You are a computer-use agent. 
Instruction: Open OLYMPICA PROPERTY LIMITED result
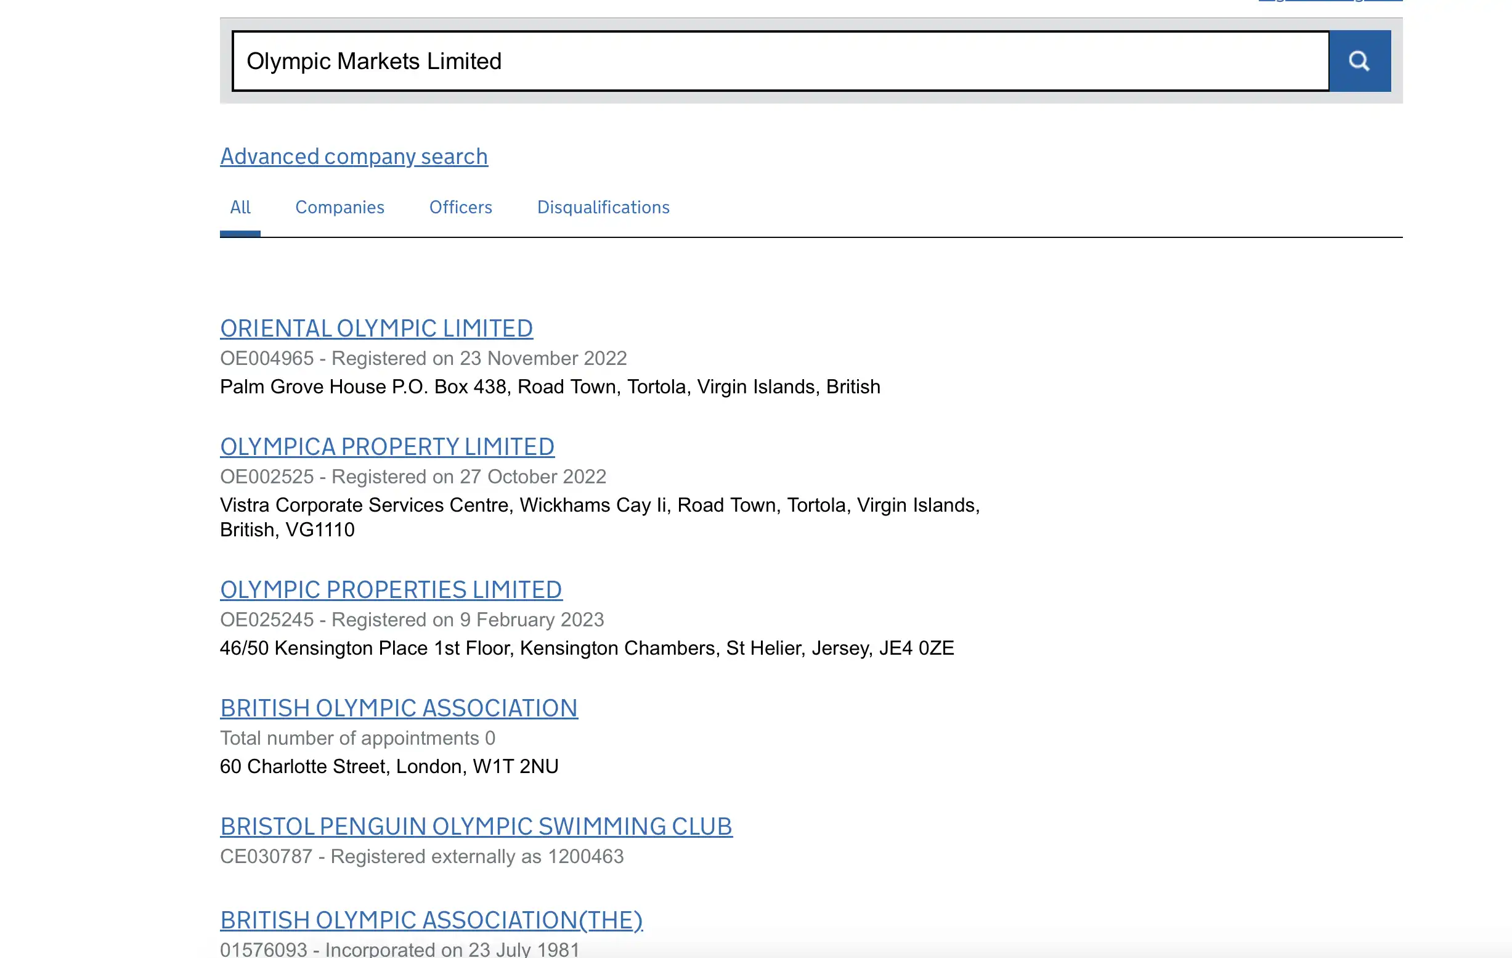point(387,447)
